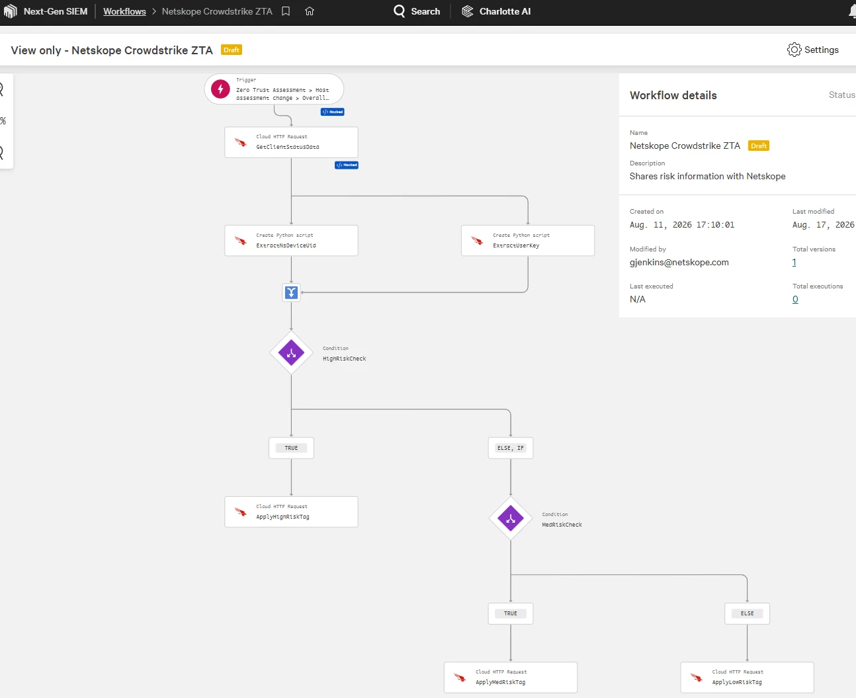Select ApplyHighRiskTag falcon icon
Viewport: 856px width, 698px height.
(241, 512)
